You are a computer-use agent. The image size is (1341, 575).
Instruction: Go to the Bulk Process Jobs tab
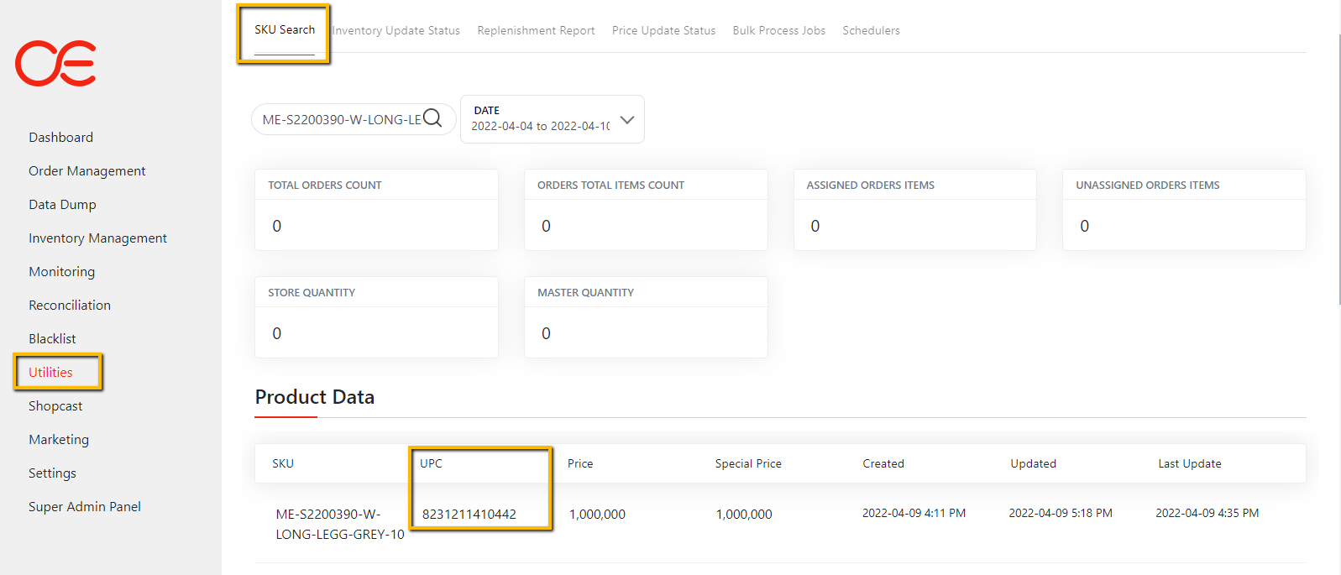tap(778, 30)
